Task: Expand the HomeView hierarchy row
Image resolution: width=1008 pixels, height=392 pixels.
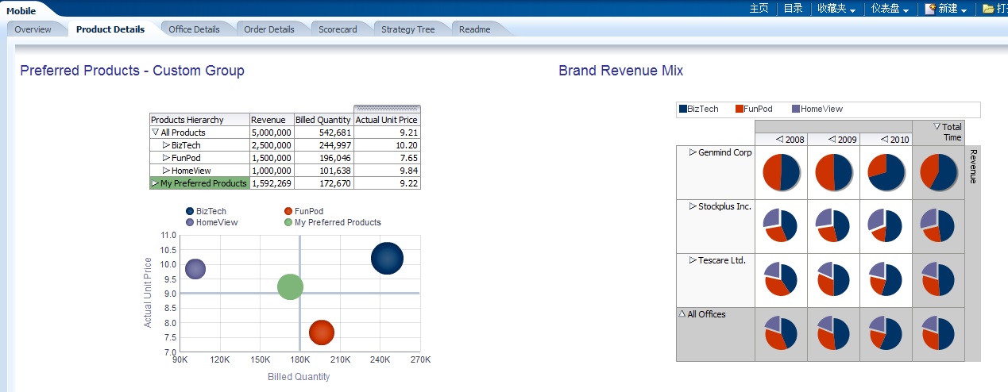Action: click(x=166, y=171)
